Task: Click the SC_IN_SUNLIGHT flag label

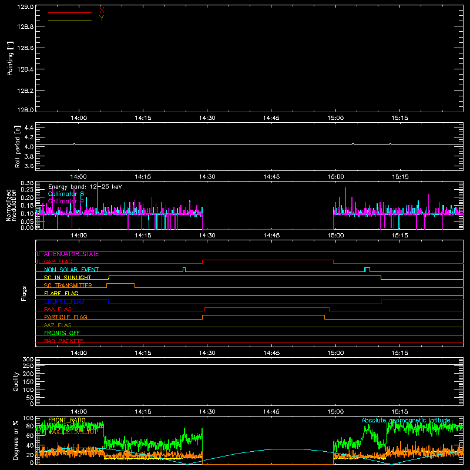Action: (68, 277)
